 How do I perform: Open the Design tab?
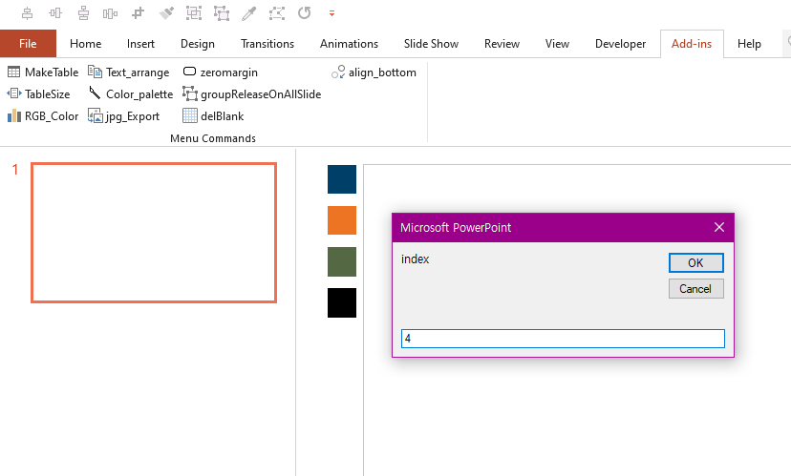[x=197, y=44]
